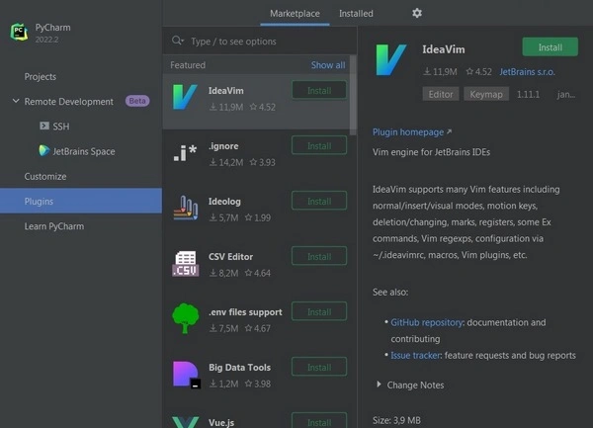This screenshot has height=428, width=593.
Task: Switch to the Installed tab
Action: tap(356, 14)
